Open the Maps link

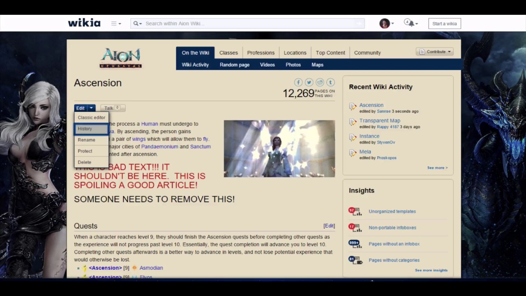[317, 65]
